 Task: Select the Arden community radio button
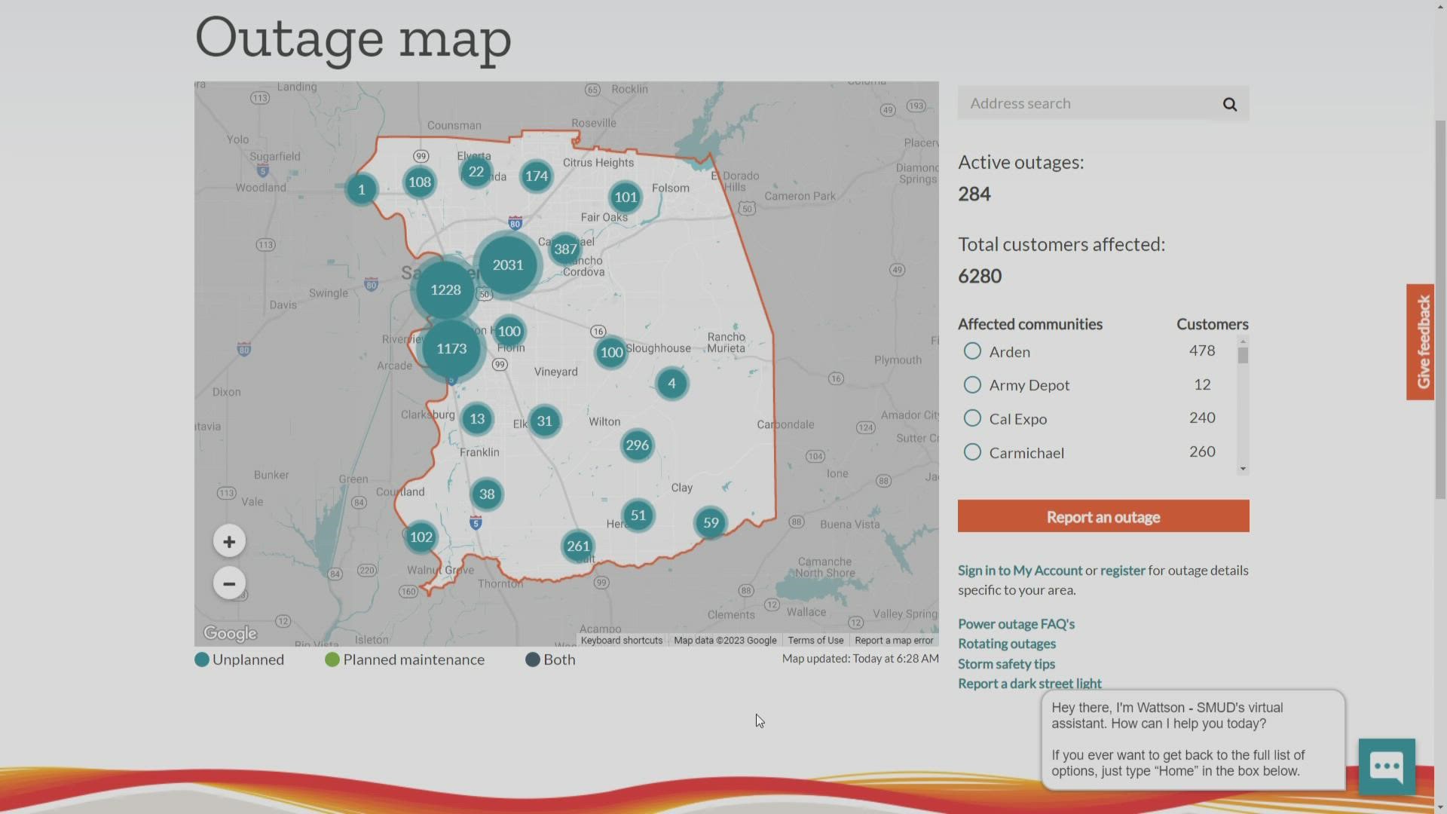coord(972,351)
